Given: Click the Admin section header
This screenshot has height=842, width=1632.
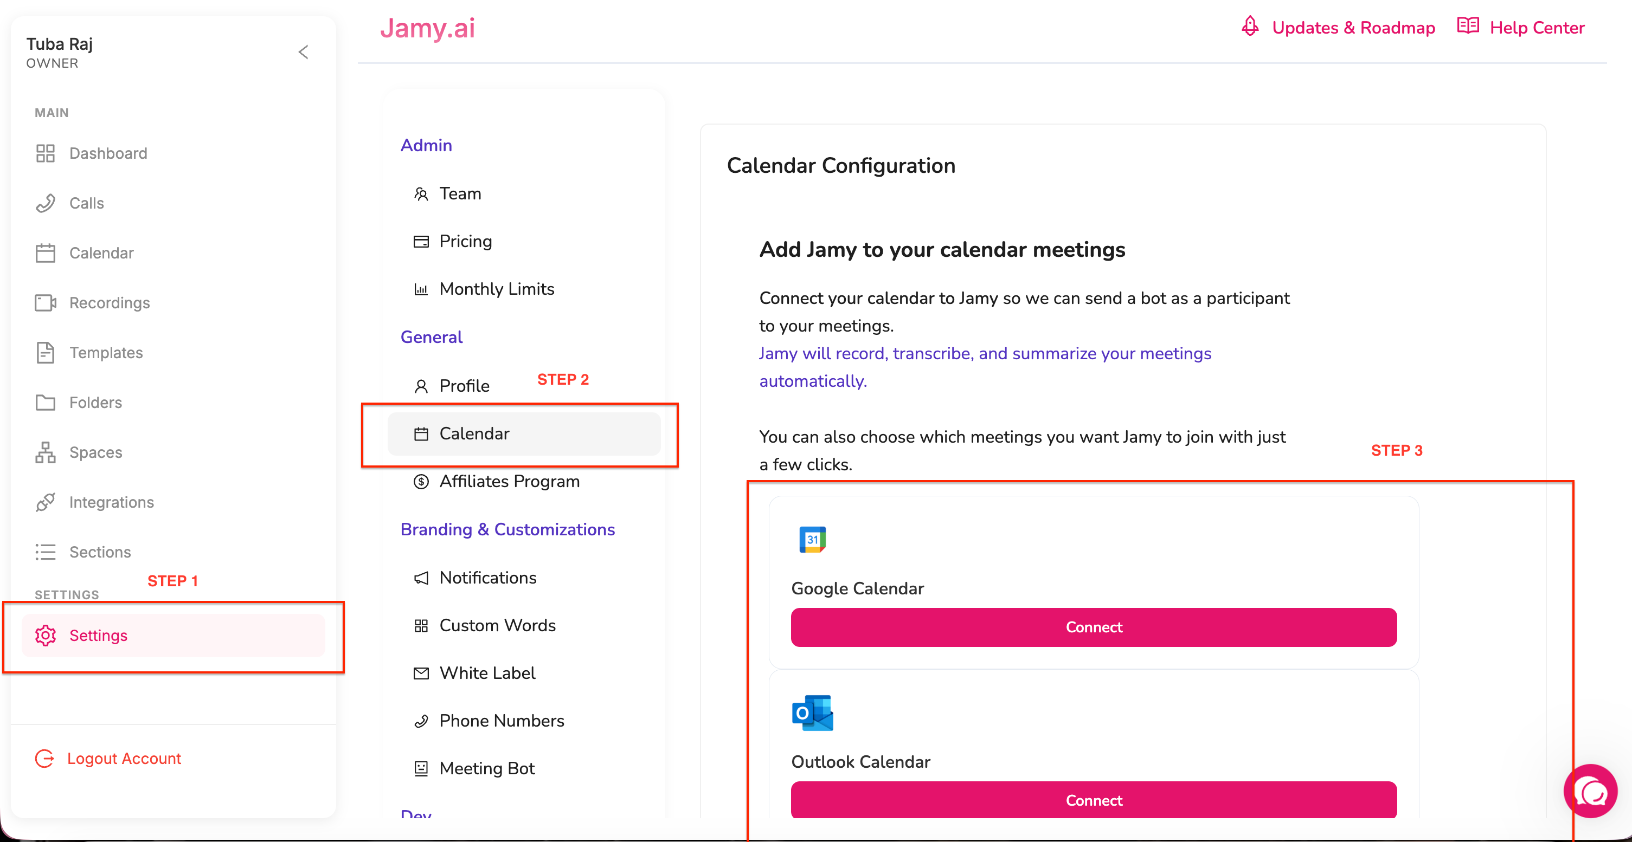Looking at the screenshot, I should pos(426,146).
